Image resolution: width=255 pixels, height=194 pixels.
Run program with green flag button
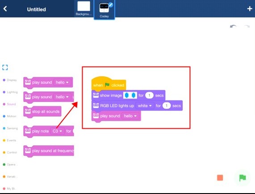click(242, 178)
